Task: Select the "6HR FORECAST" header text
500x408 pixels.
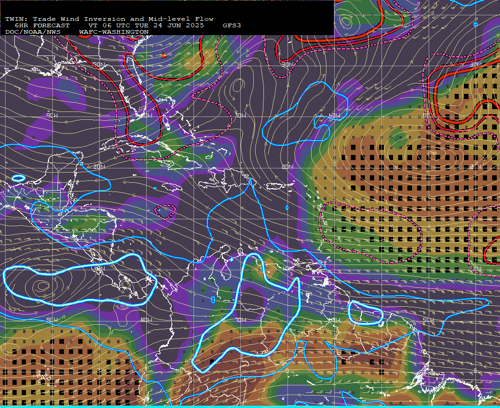Action: point(42,25)
